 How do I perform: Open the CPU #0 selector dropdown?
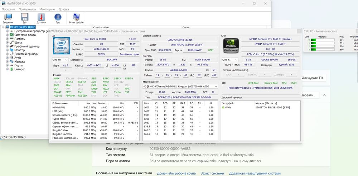[x=60, y=60]
